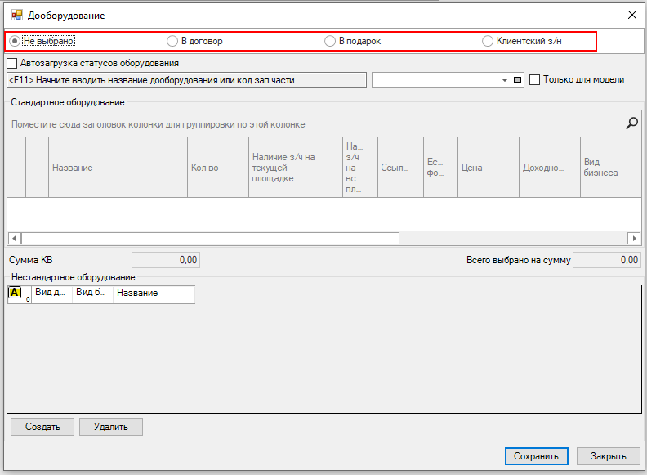Select the 'В договор' radio option

(172, 41)
